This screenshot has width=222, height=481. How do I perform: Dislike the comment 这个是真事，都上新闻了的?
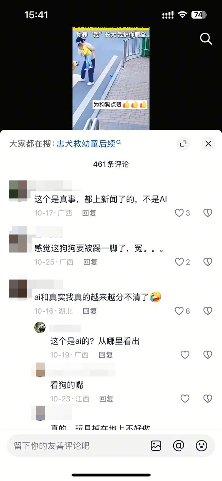208,213
